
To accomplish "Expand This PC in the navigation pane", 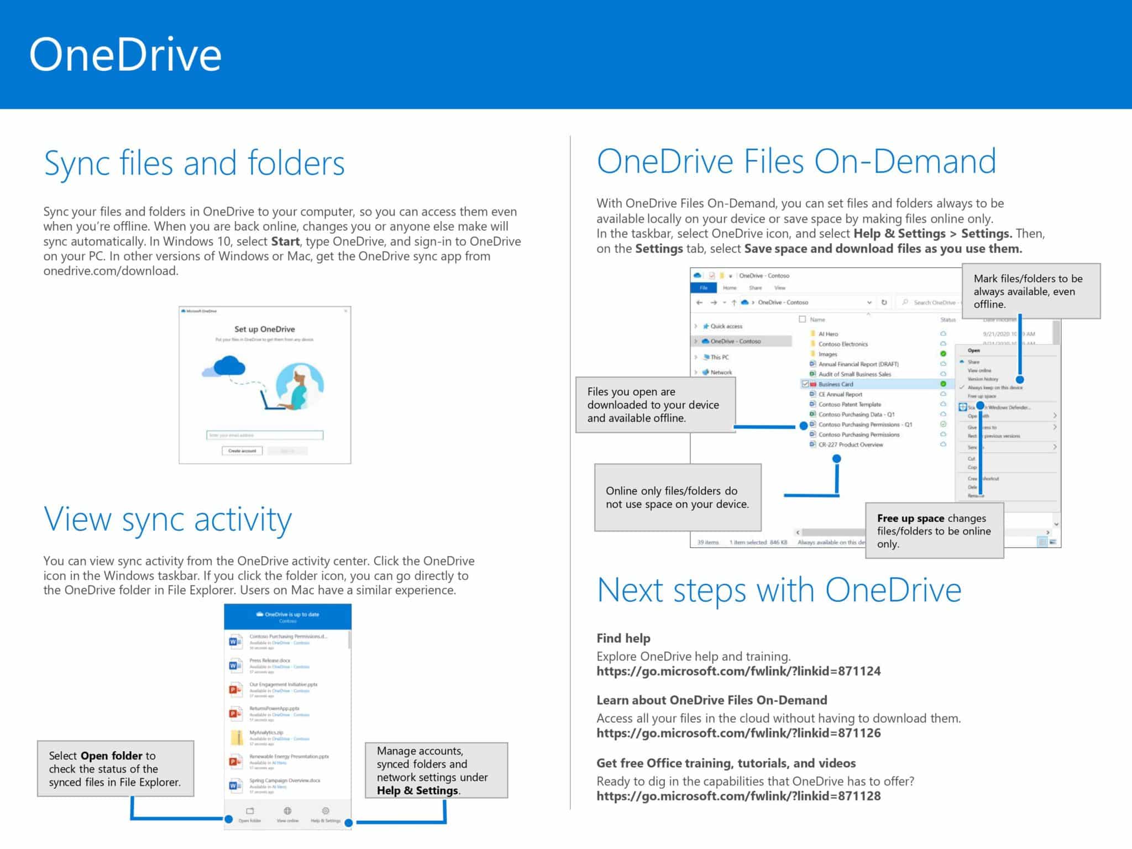I will click(x=695, y=357).
